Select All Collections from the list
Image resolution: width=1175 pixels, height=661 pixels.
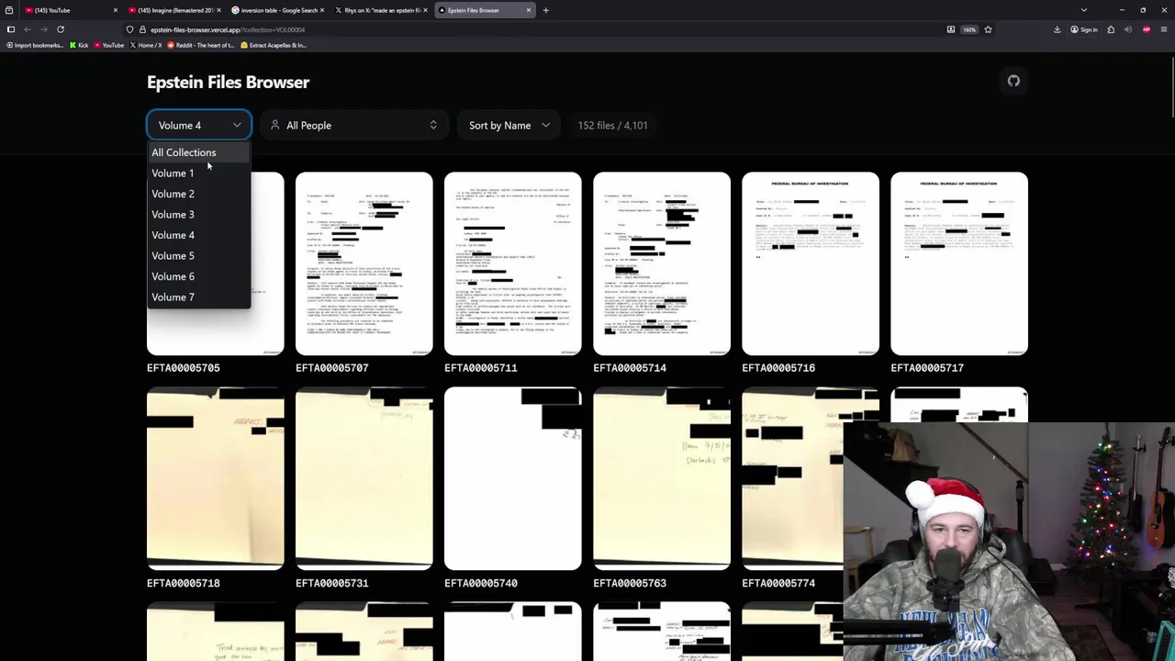pyautogui.click(x=199, y=152)
